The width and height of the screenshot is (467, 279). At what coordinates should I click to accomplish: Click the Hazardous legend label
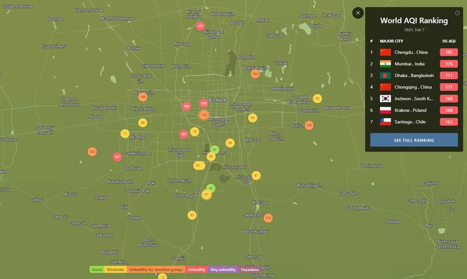tap(250, 270)
